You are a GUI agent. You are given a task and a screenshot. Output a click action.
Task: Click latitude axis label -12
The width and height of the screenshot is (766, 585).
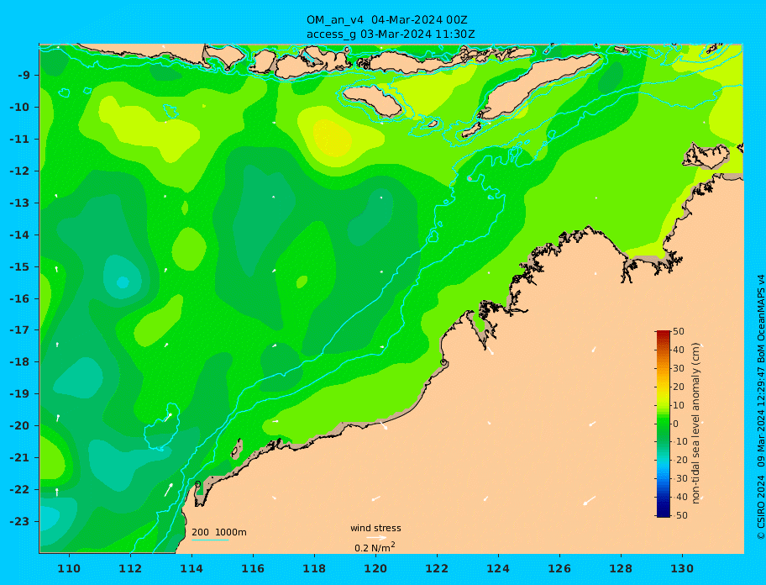[x=19, y=171]
